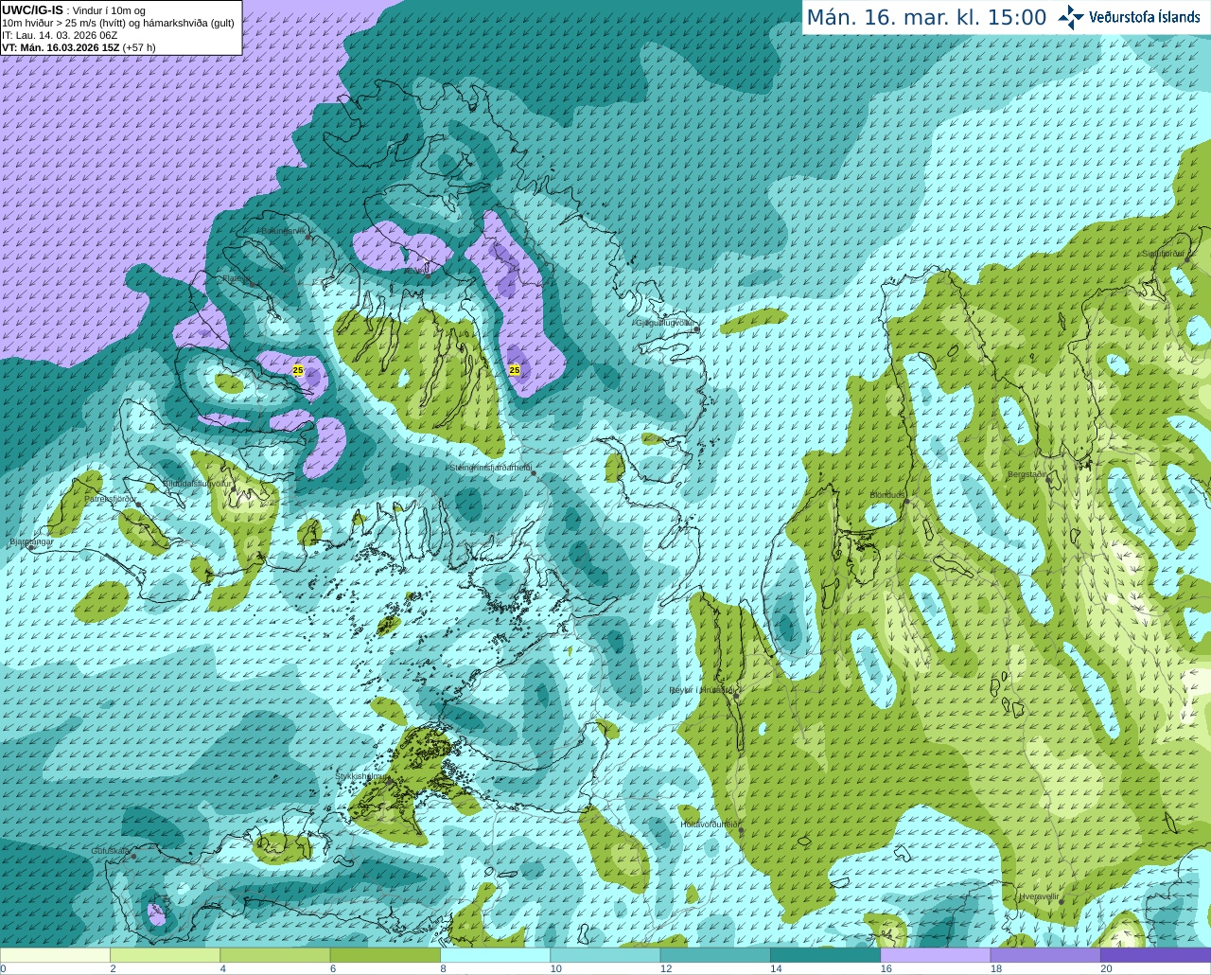Click the 10–12 m/s legend color swatch

pyautogui.click(x=605, y=955)
